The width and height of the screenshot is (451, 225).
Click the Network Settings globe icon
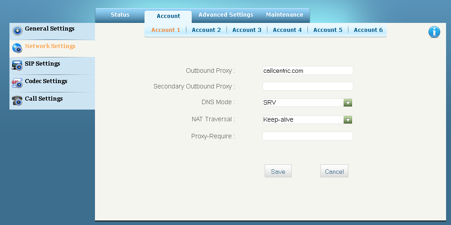17,48
